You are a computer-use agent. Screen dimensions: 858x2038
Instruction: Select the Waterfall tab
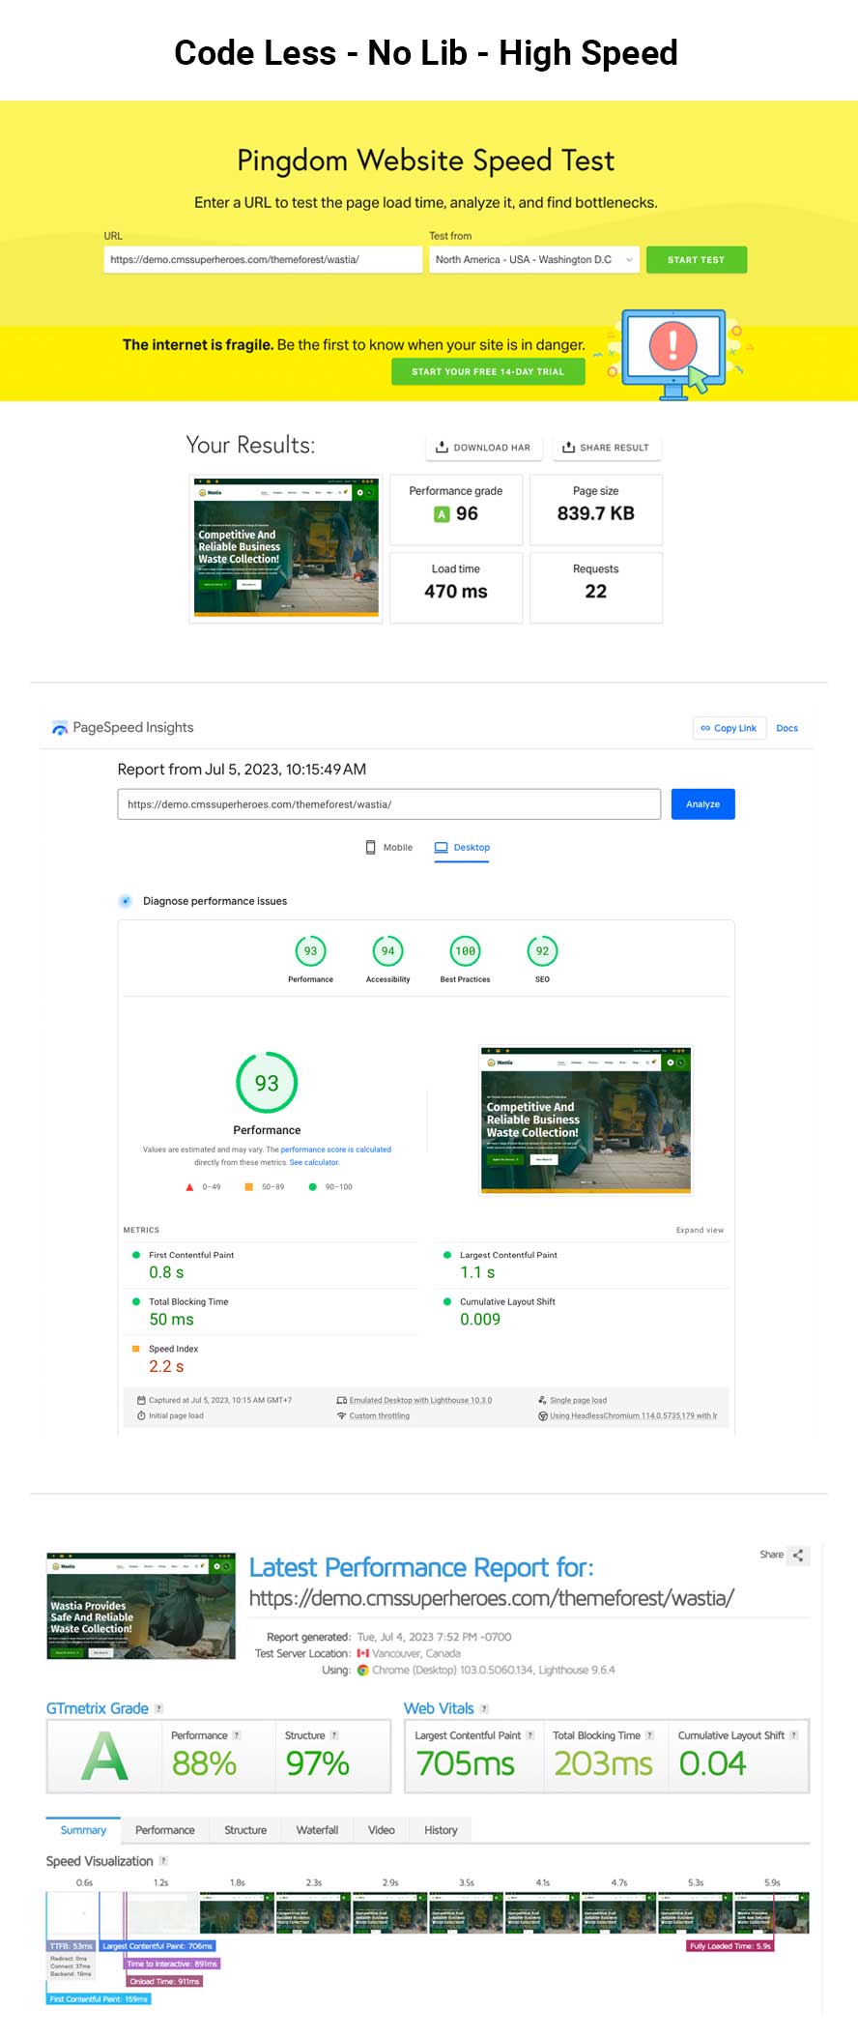(x=317, y=1830)
